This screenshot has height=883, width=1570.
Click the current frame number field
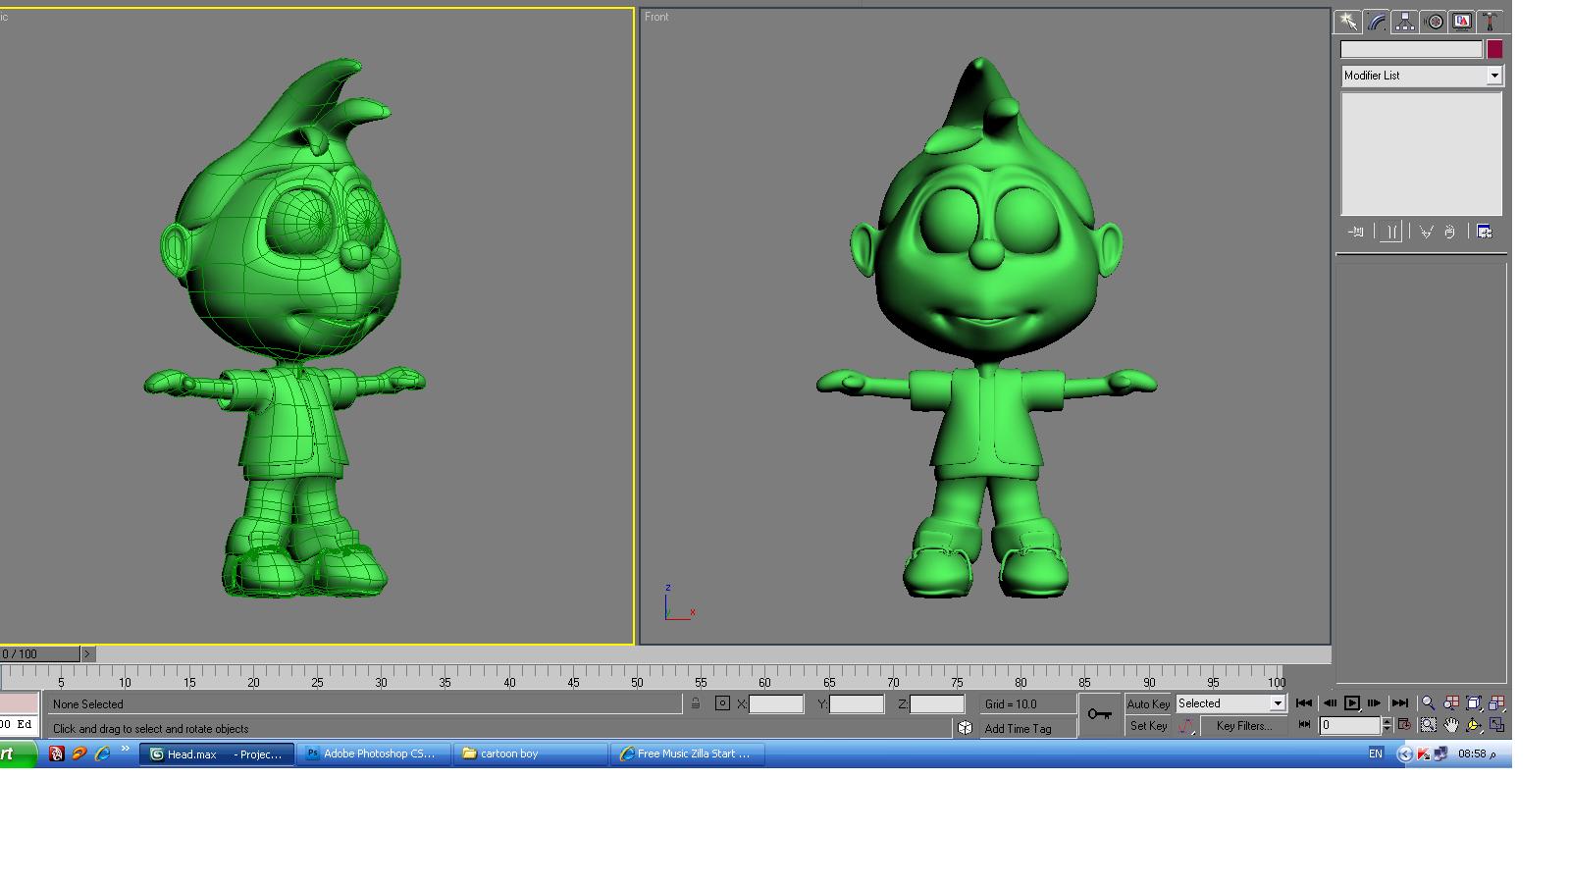pyautogui.click(x=1350, y=726)
